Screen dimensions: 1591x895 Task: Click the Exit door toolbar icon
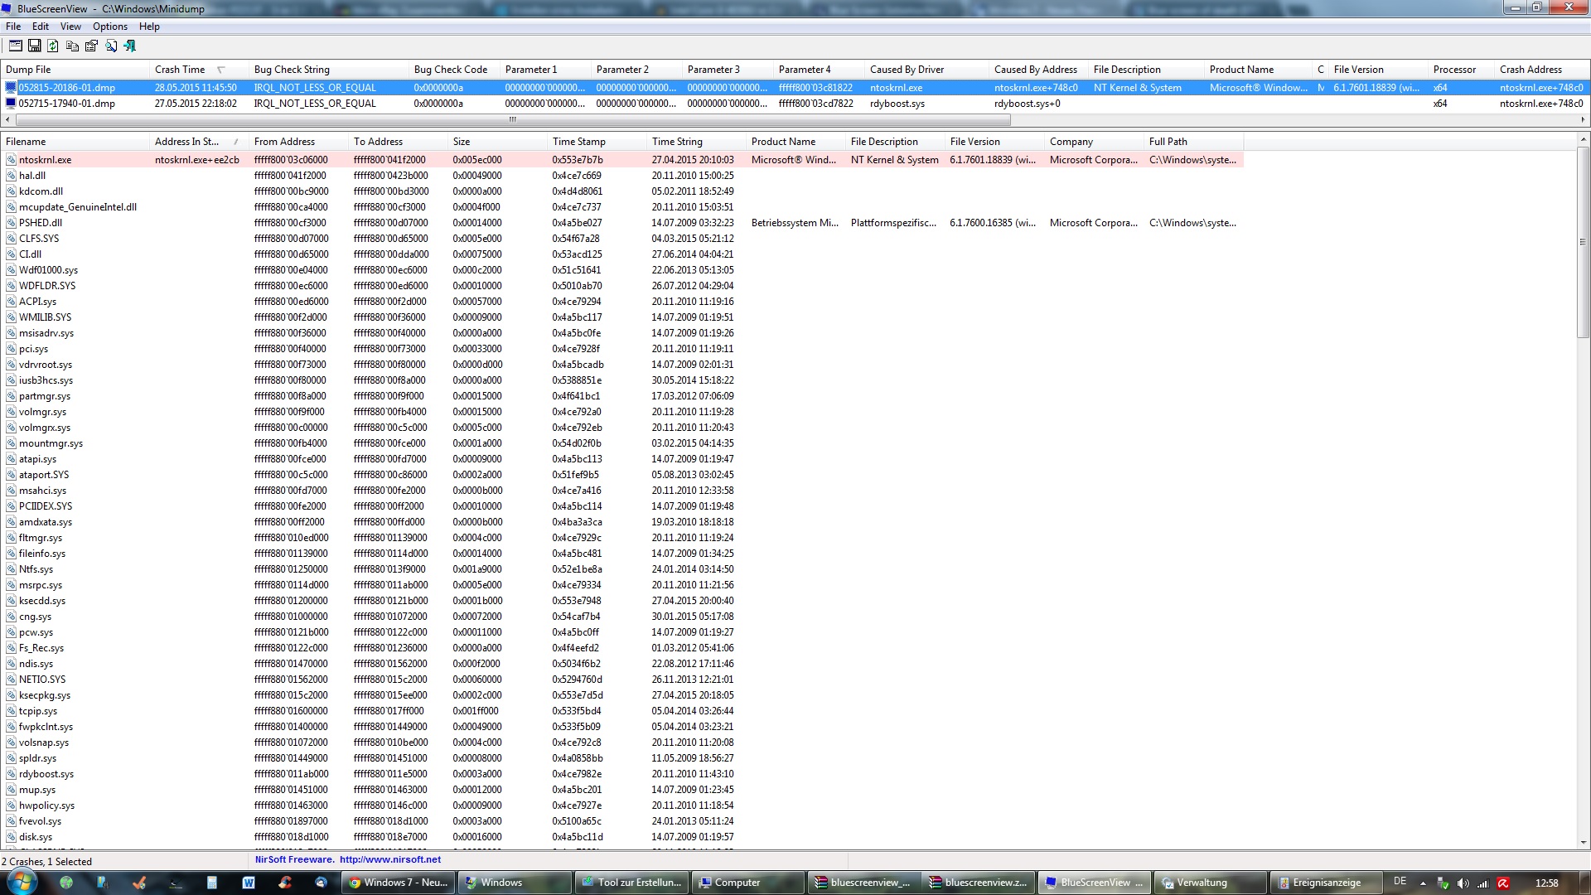[x=130, y=46]
